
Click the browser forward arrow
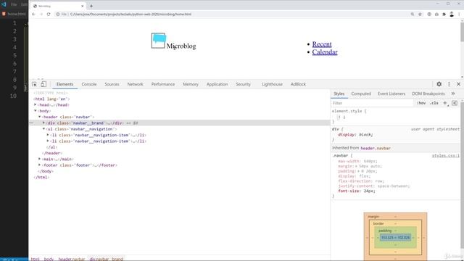(x=41, y=14)
